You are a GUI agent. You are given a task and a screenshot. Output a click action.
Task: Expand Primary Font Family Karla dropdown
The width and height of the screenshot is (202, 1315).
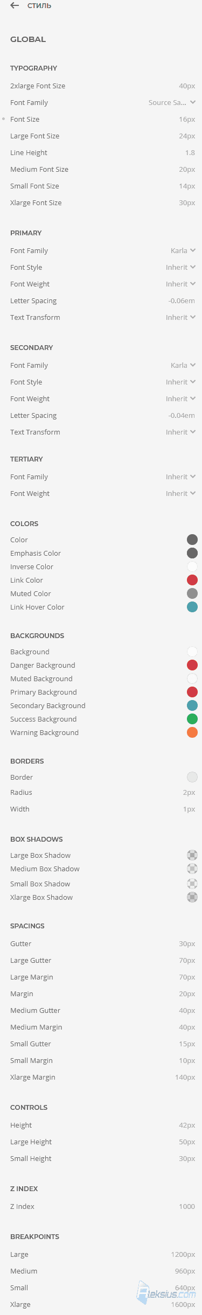(183, 250)
